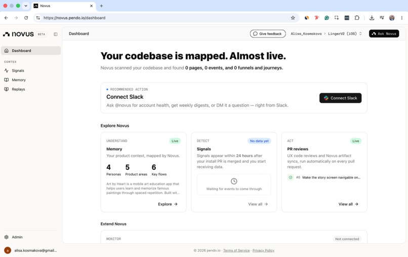
Task: Select the Novus browser tab
Action: [x=63, y=6]
